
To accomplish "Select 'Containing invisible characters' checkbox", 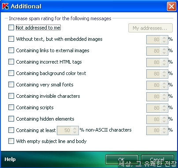I will coord(11,96).
